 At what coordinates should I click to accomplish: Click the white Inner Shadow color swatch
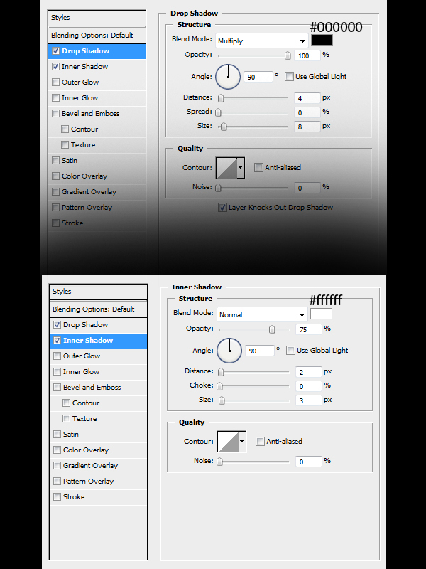pyautogui.click(x=321, y=314)
